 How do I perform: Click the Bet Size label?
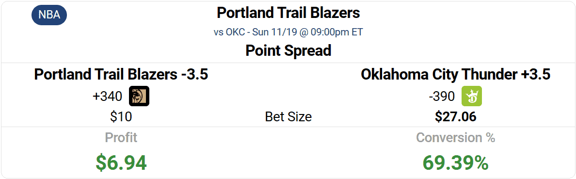(288, 117)
